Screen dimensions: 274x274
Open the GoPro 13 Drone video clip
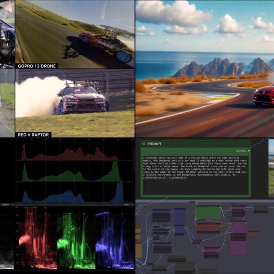tap(75, 34)
